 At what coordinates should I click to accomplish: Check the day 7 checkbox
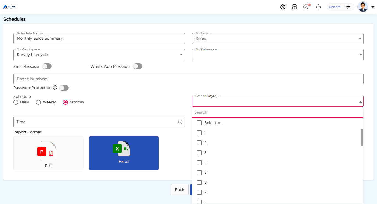(199, 192)
